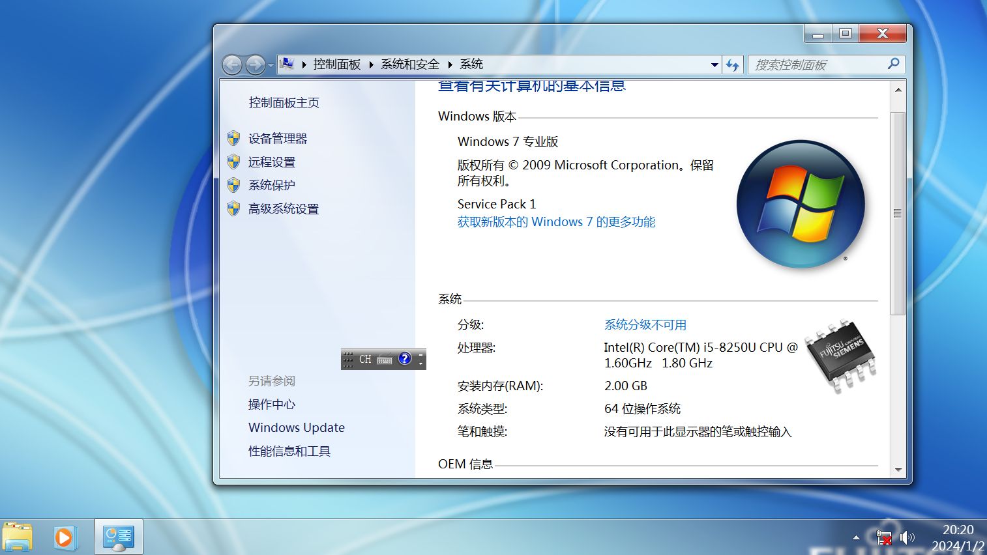Click the Service Pack 1 text
The height and width of the screenshot is (555, 987).
tap(497, 204)
